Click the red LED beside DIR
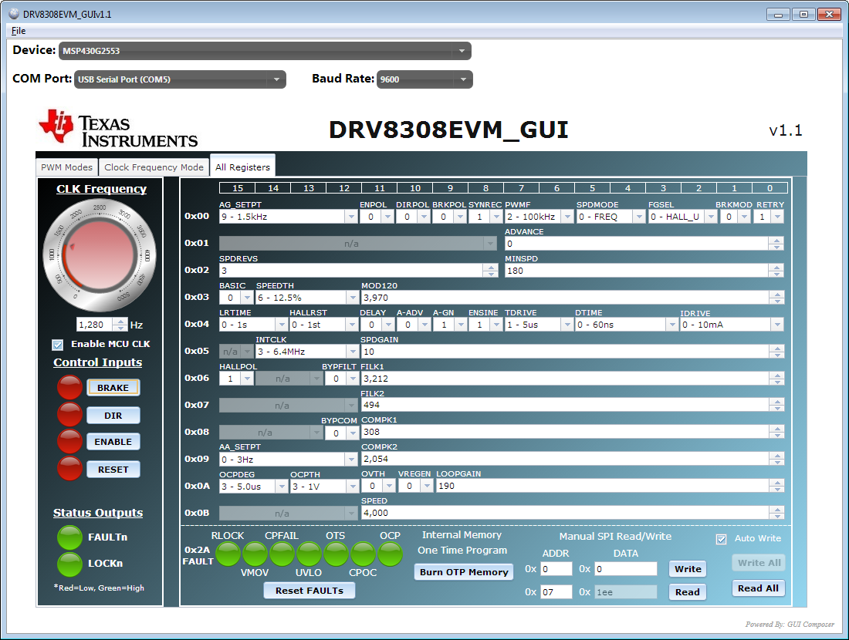The height and width of the screenshot is (640, 849). click(69, 415)
